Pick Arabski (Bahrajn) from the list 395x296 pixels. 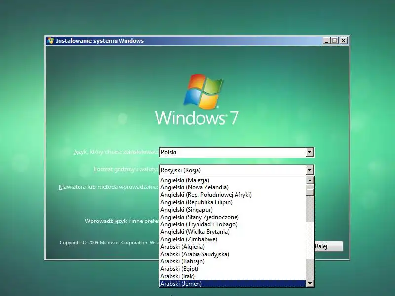tap(233, 261)
